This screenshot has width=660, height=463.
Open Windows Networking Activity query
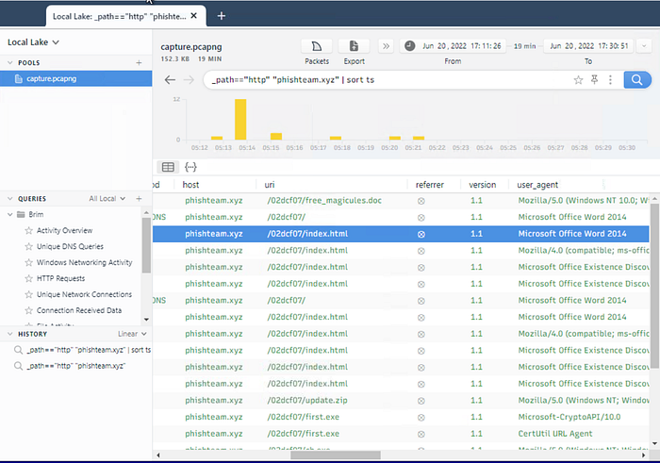point(84,263)
